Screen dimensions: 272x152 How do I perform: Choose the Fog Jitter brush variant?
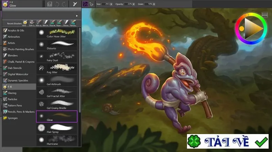tap(57, 69)
